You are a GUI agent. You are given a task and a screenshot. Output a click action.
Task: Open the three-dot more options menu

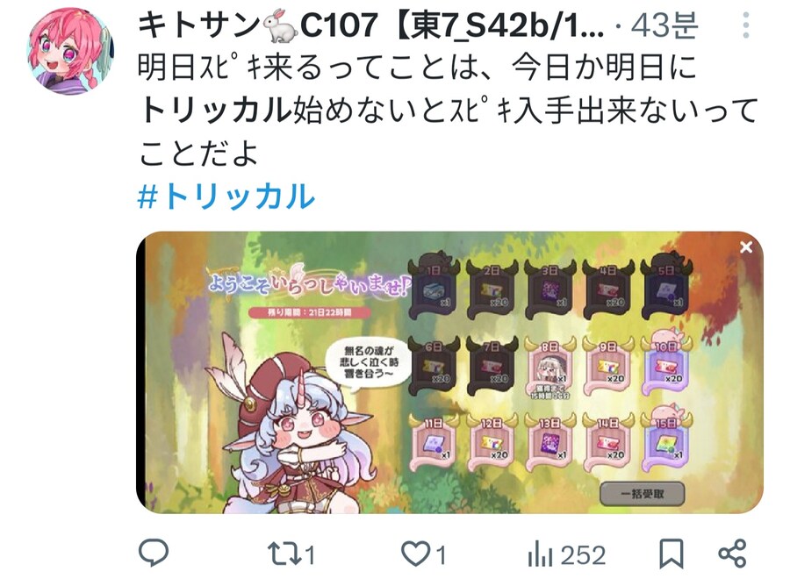(x=746, y=25)
